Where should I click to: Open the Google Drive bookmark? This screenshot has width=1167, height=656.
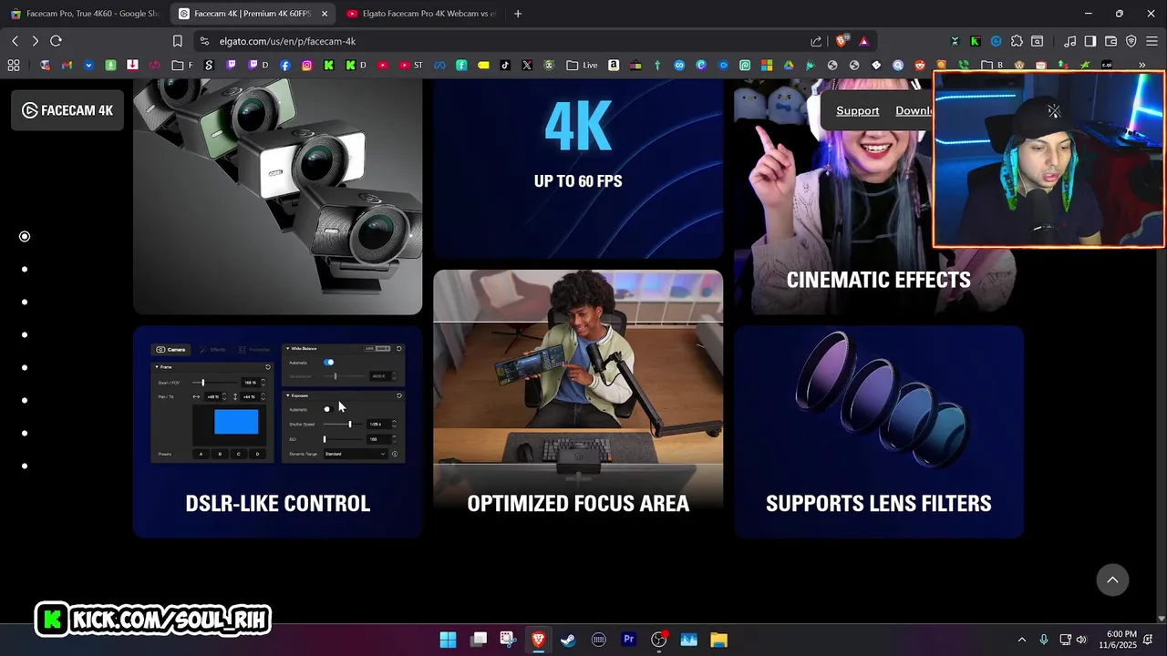click(789, 65)
